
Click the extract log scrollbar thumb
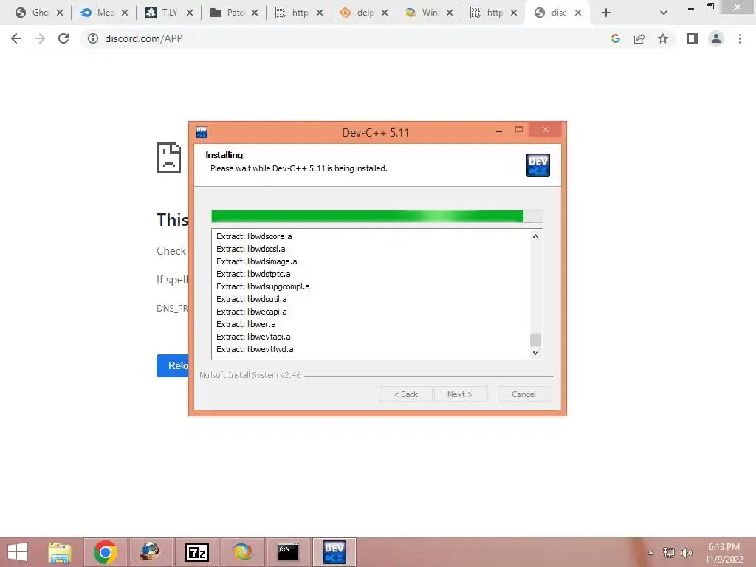tap(535, 340)
